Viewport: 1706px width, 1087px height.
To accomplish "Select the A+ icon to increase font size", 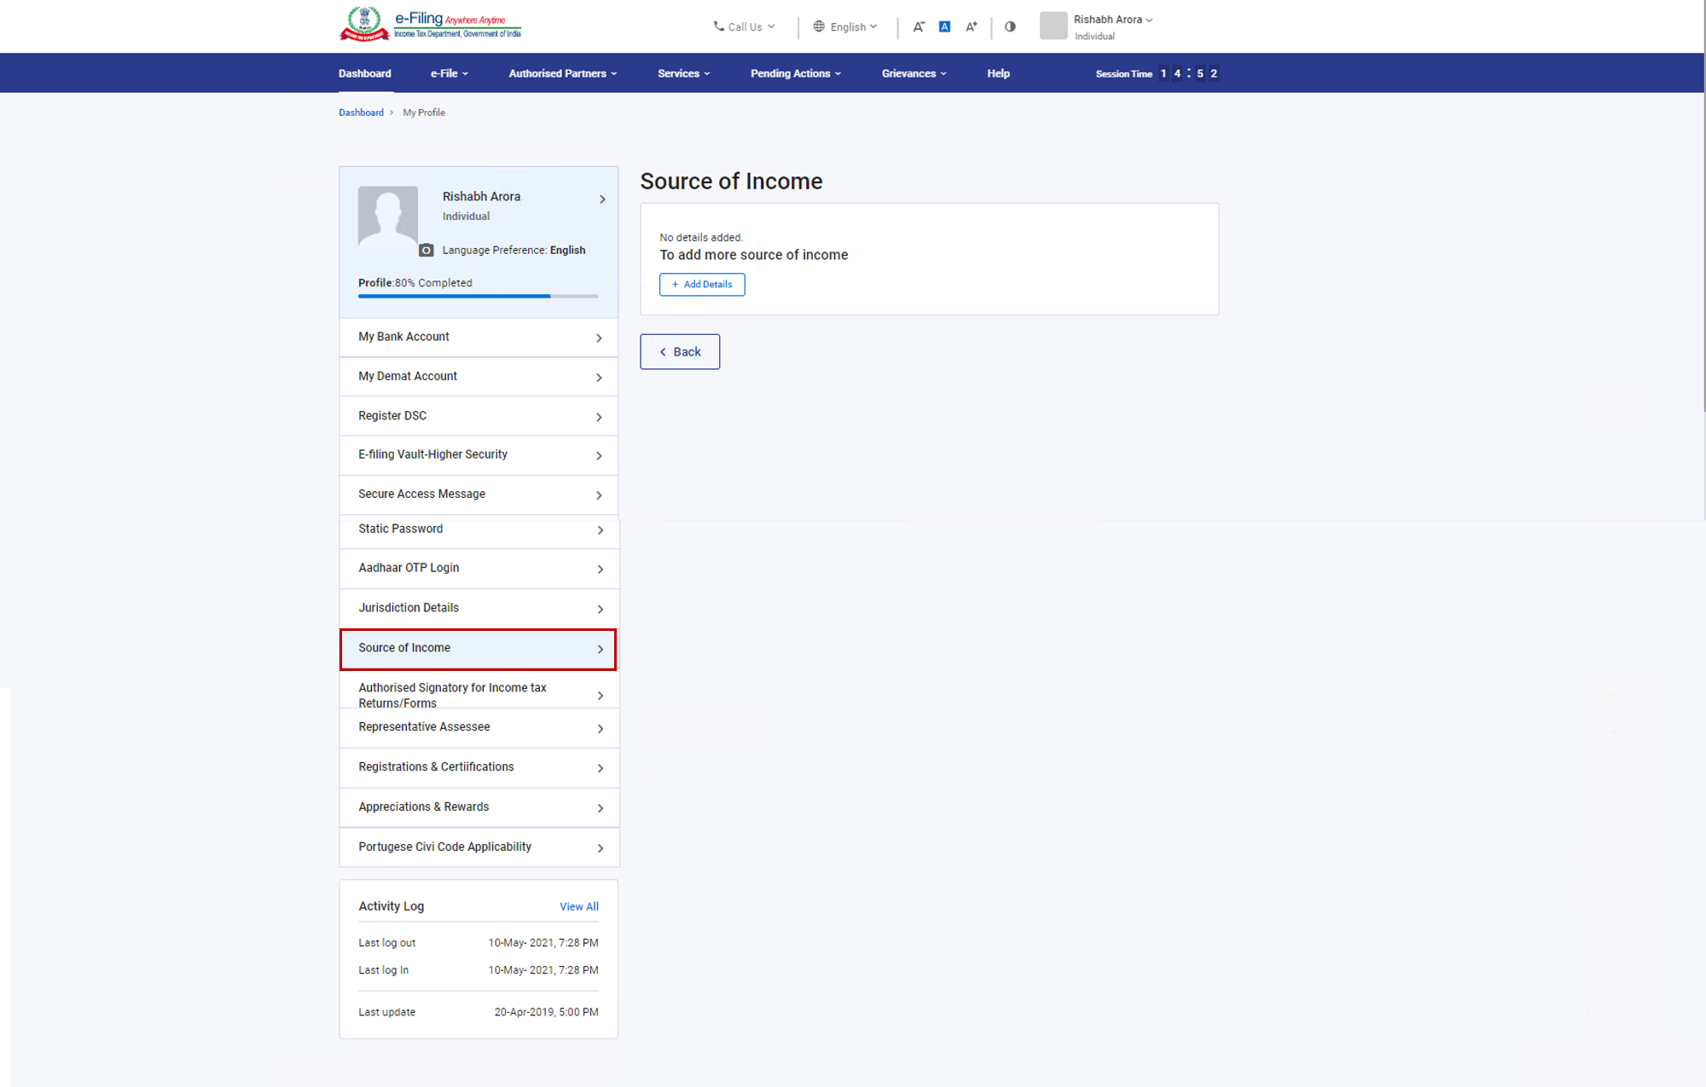I will (971, 26).
